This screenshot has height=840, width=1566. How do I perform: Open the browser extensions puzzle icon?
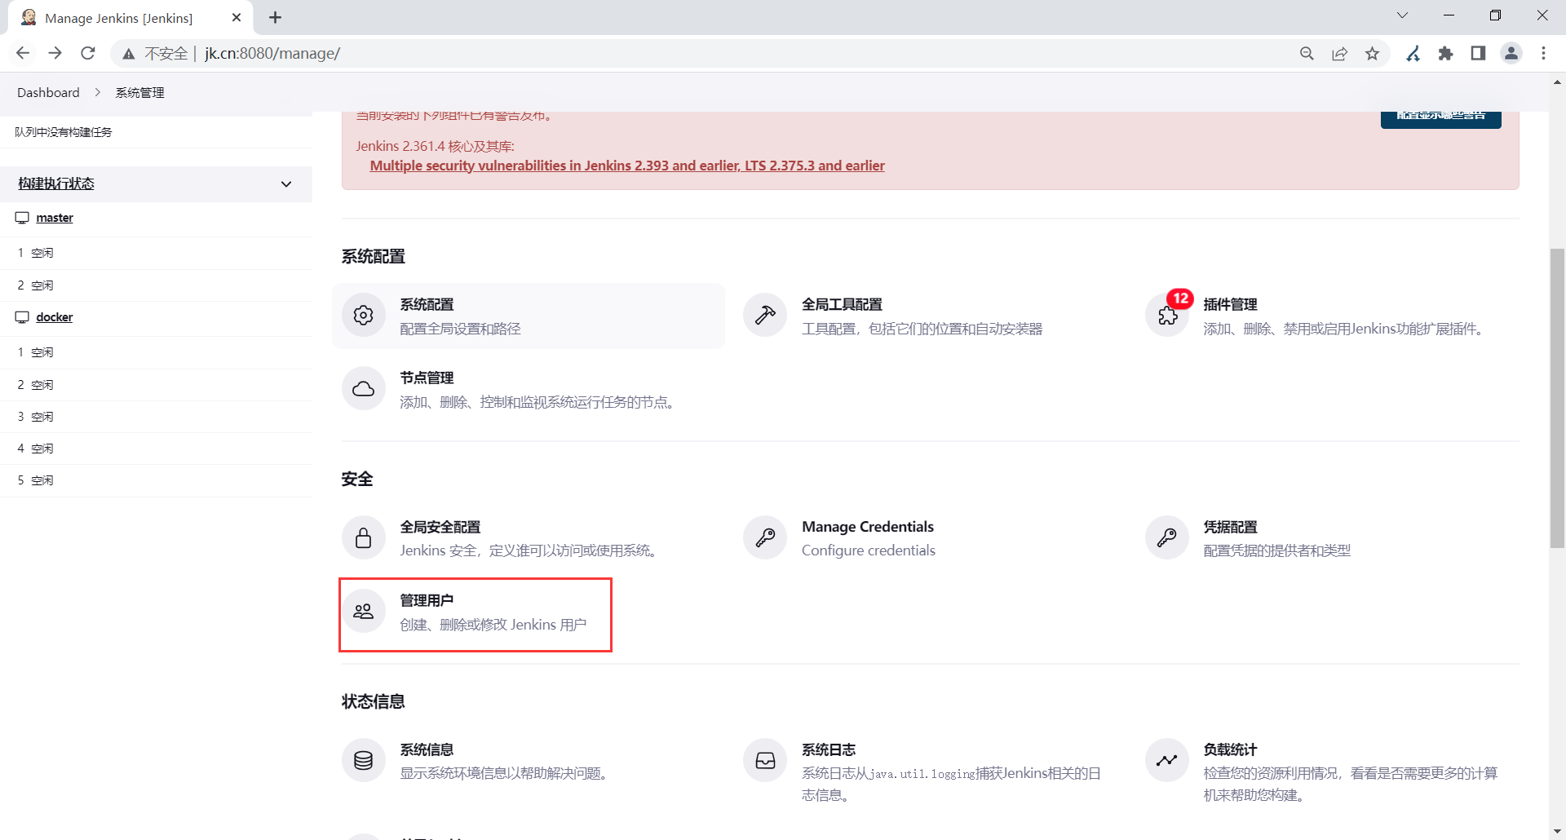click(x=1445, y=53)
